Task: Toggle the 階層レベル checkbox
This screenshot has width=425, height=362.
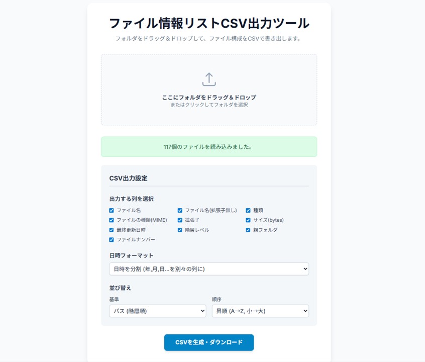Action: 180,230
